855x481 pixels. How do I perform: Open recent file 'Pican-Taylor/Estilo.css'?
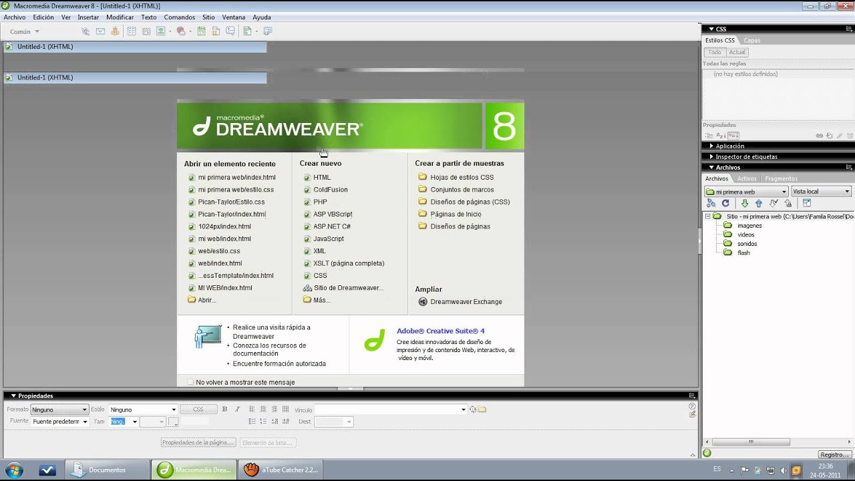[231, 202]
